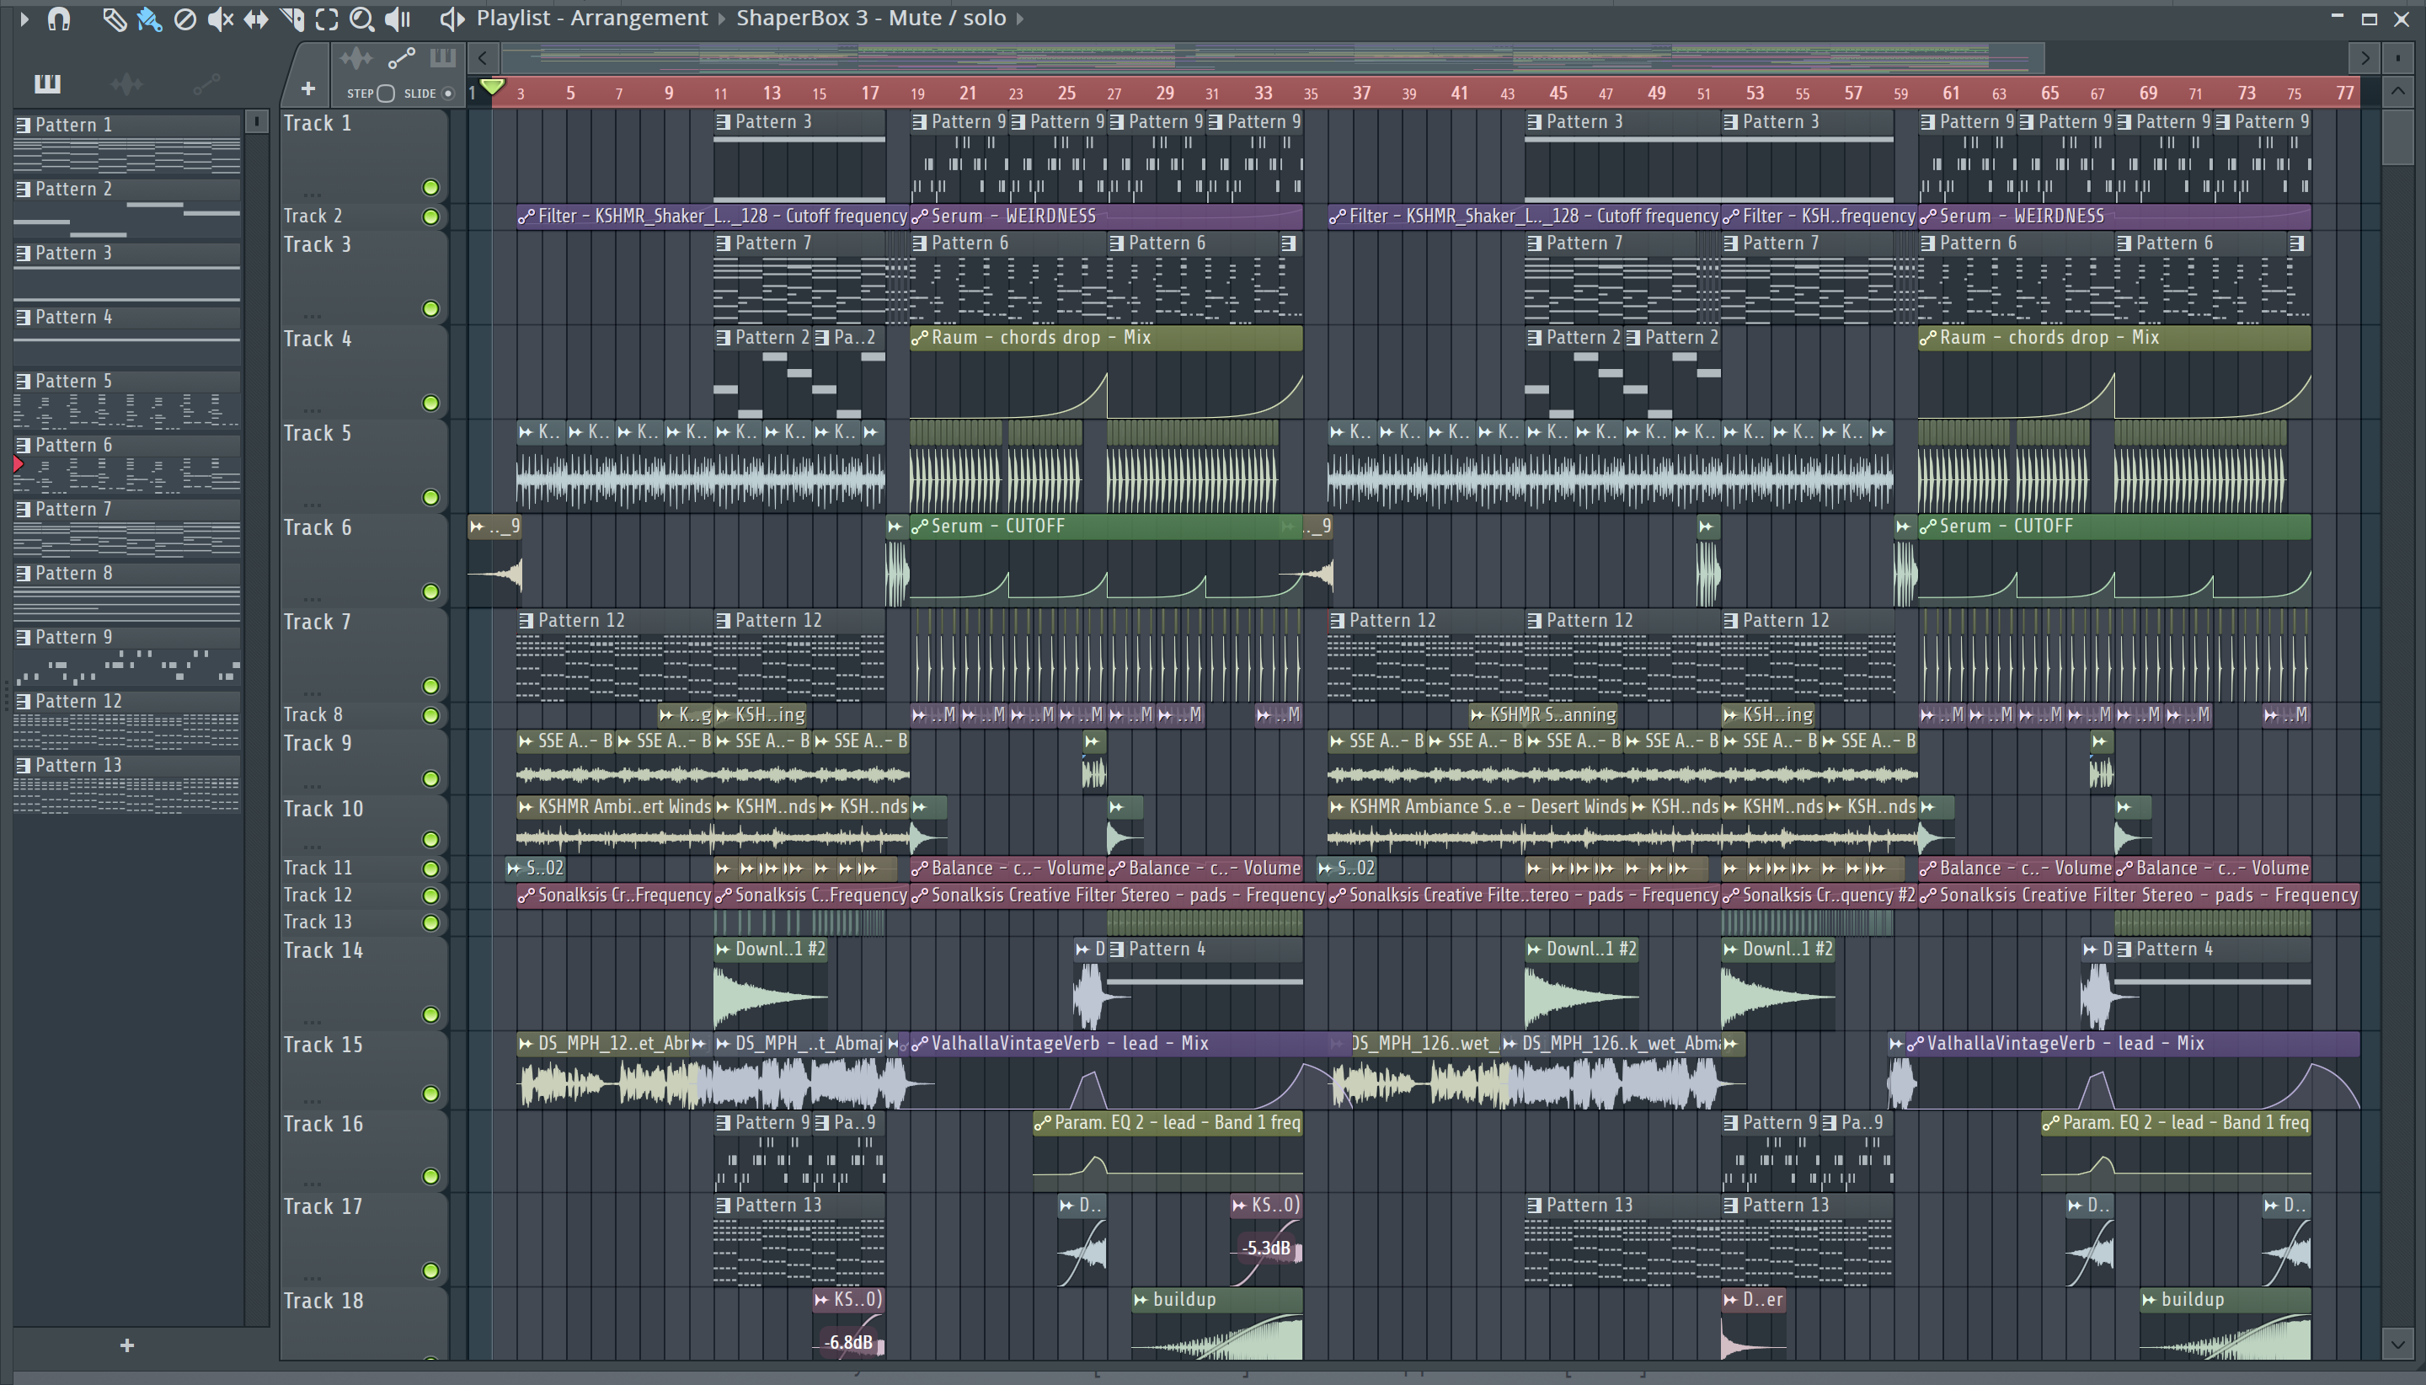
Task: Click the Track 7 header label
Action: point(318,622)
